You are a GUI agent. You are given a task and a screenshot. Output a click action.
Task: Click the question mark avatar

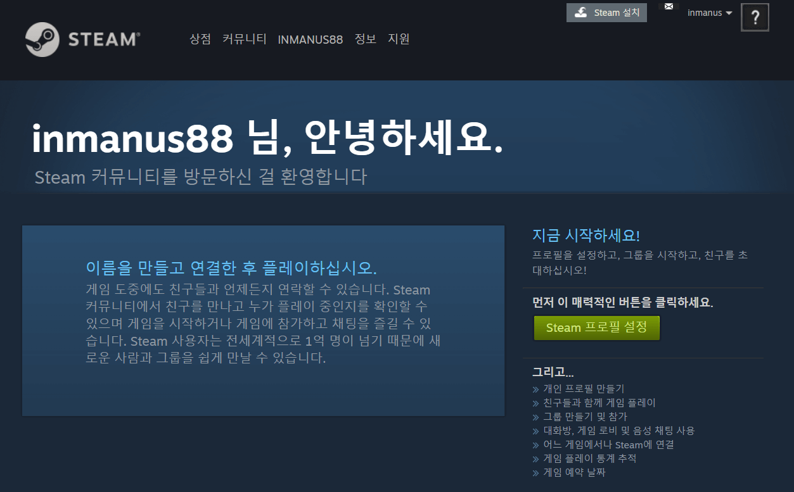point(755,18)
